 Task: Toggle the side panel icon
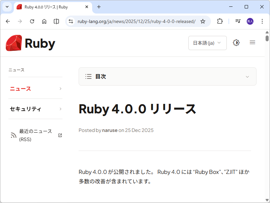(x=56, y=21)
